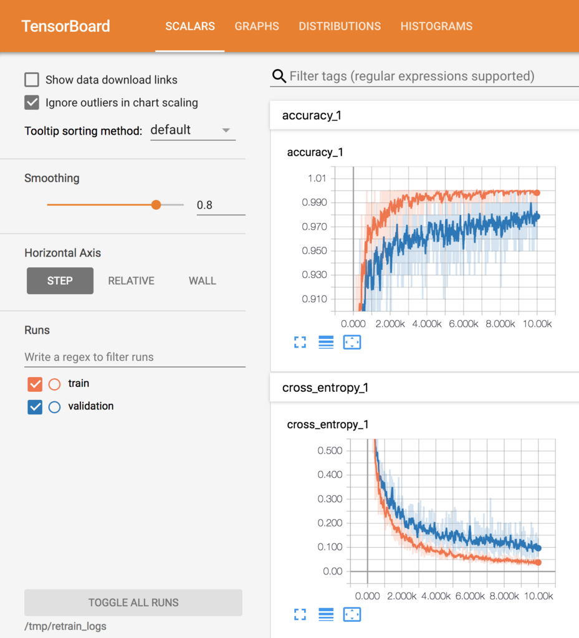Uncheck Ignore outliers in chart scaling

32,103
